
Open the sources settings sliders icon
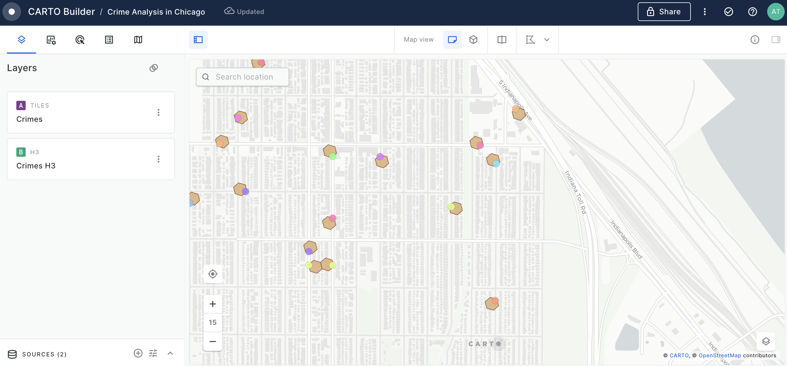(x=153, y=353)
